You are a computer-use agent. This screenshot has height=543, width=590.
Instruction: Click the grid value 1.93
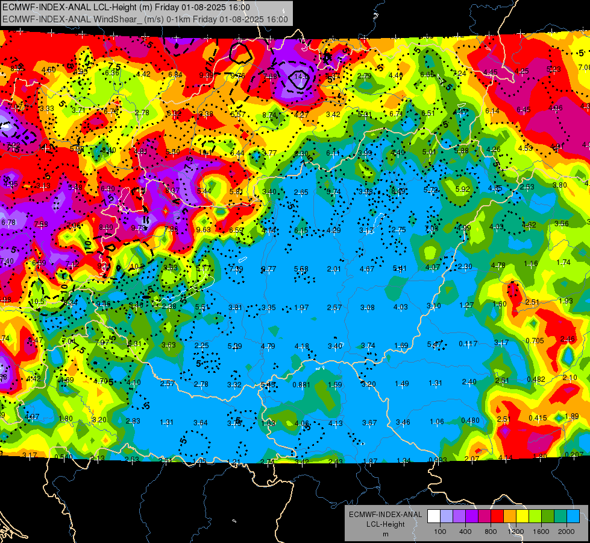pyautogui.click(x=566, y=300)
